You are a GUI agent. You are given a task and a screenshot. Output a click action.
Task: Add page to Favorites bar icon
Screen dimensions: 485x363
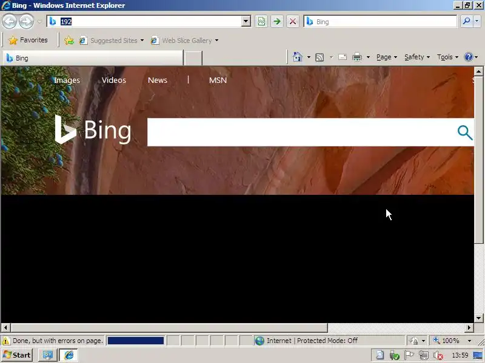point(69,41)
